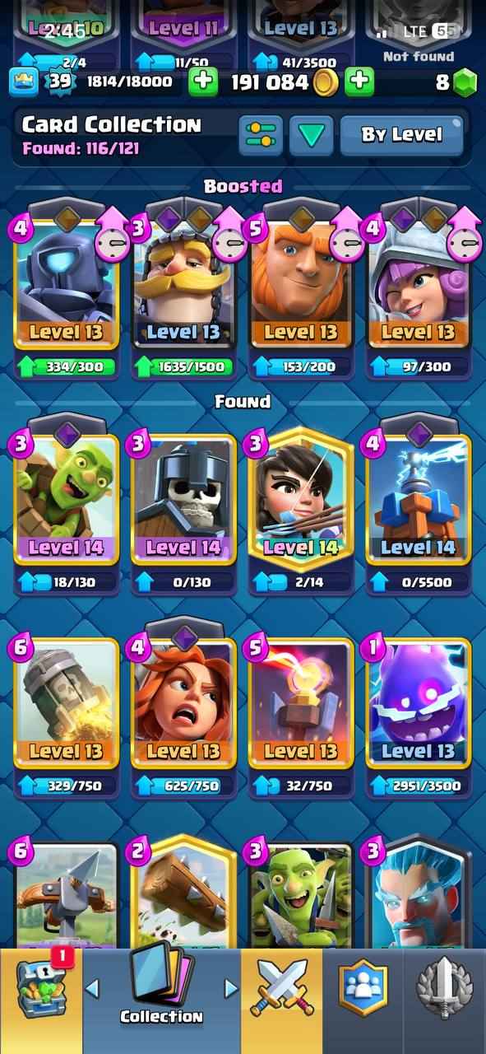Open the clan social shield tab

coord(363,988)
